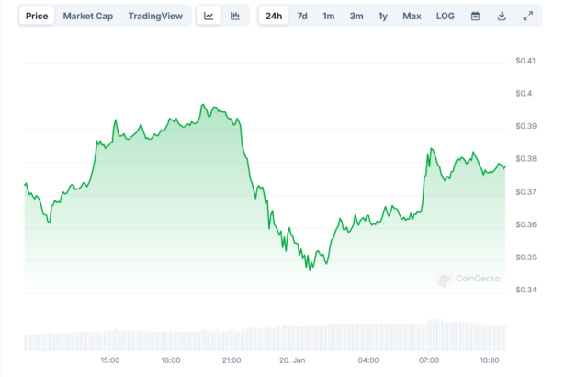The height and width of the screenshot is (377, 565).
Task: Switch the chart to 1m range
Action: 328,16
